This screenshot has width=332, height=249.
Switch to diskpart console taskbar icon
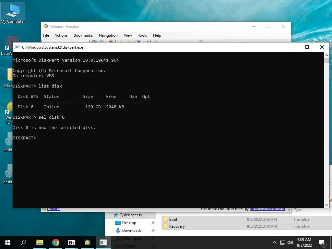click(103, 243)
